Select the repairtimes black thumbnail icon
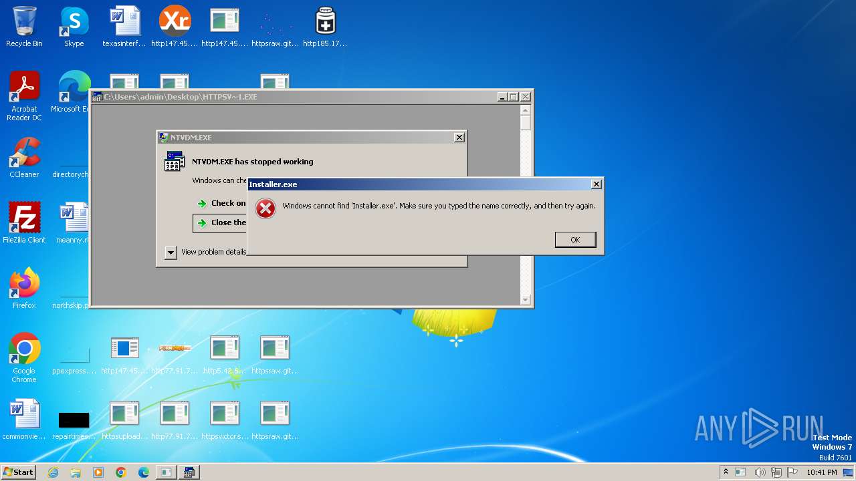Image resolution: width=856 pixels, height=481 pixels. (74, 425)
